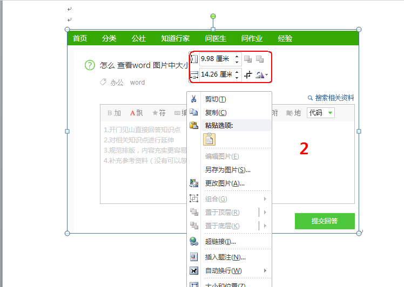This screenshot has height=287, width=404.
Task: Expand the 自动换行 submenu arrow
Action: 265,270
